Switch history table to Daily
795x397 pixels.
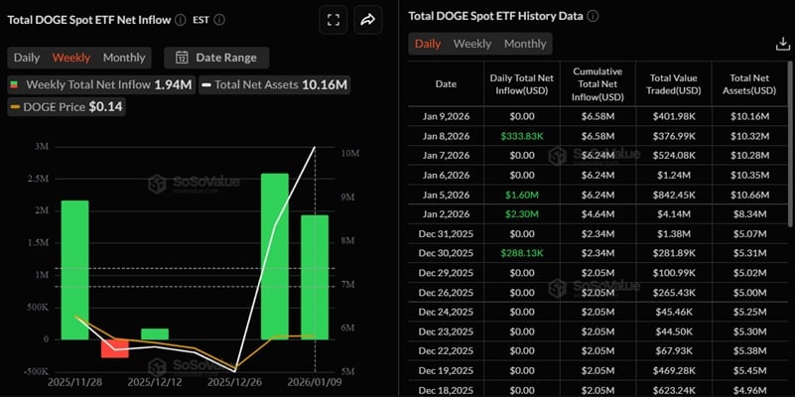428,44
